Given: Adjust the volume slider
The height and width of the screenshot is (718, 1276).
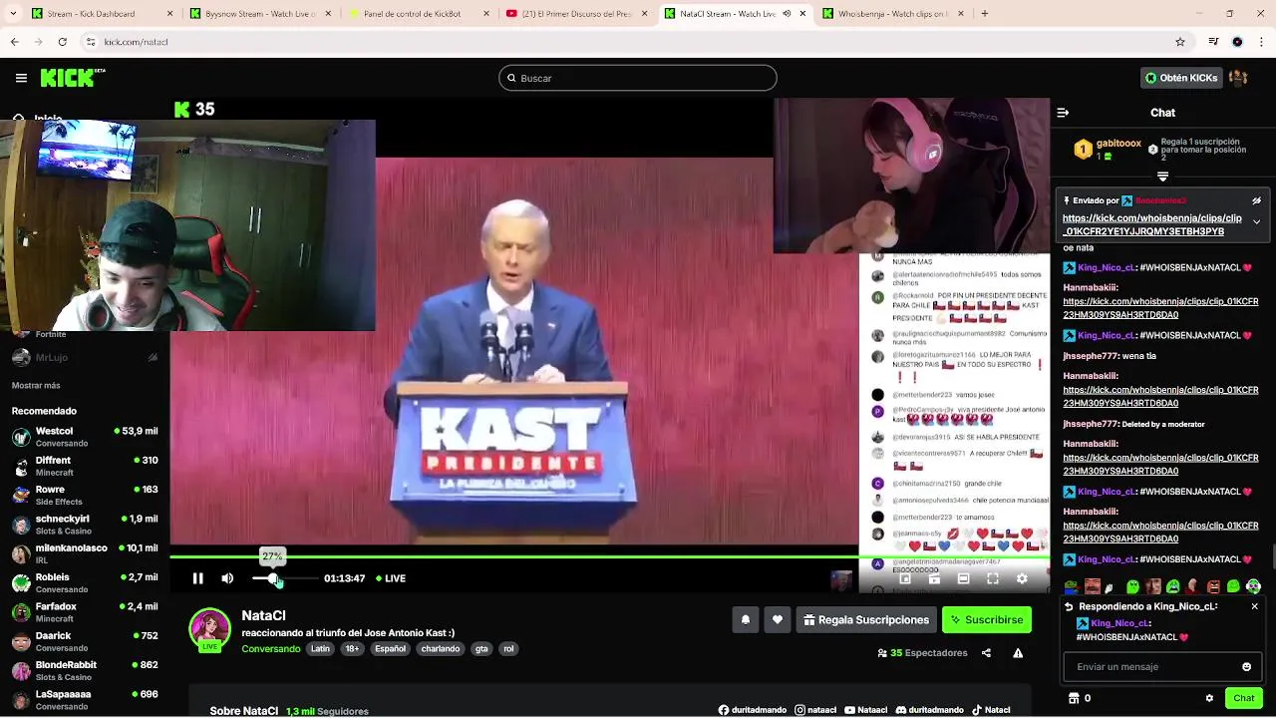Looking at the screenshot, I should [x=286, y=578].
